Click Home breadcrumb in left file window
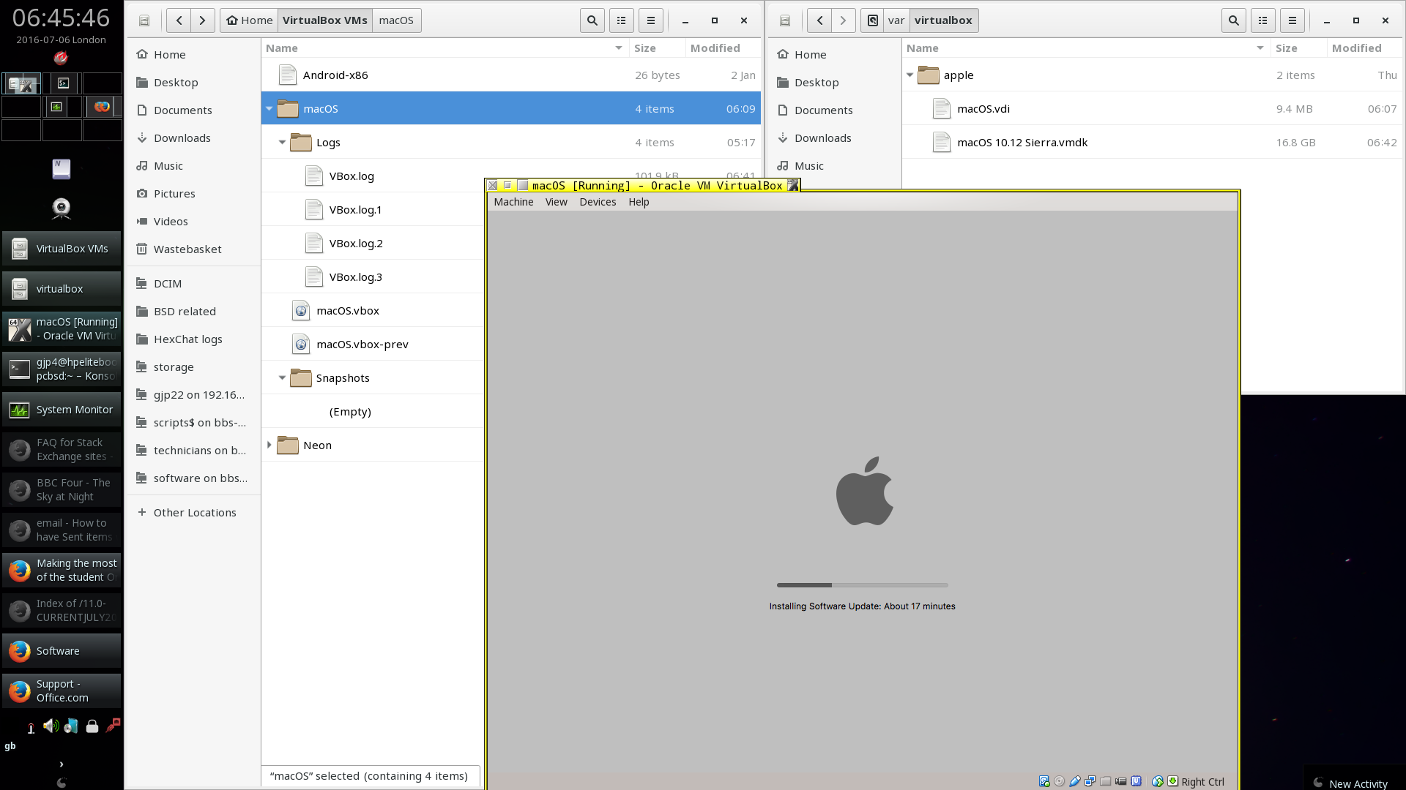The image size is (1406, 790). (249, 20)
